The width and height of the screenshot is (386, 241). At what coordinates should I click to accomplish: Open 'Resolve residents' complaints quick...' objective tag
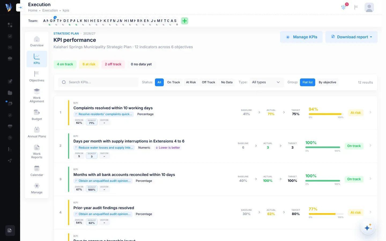coord(103,114)
